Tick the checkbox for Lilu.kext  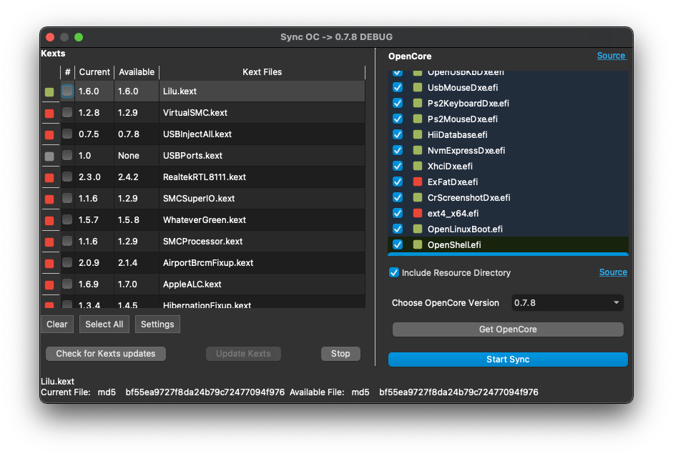point(67,91)
